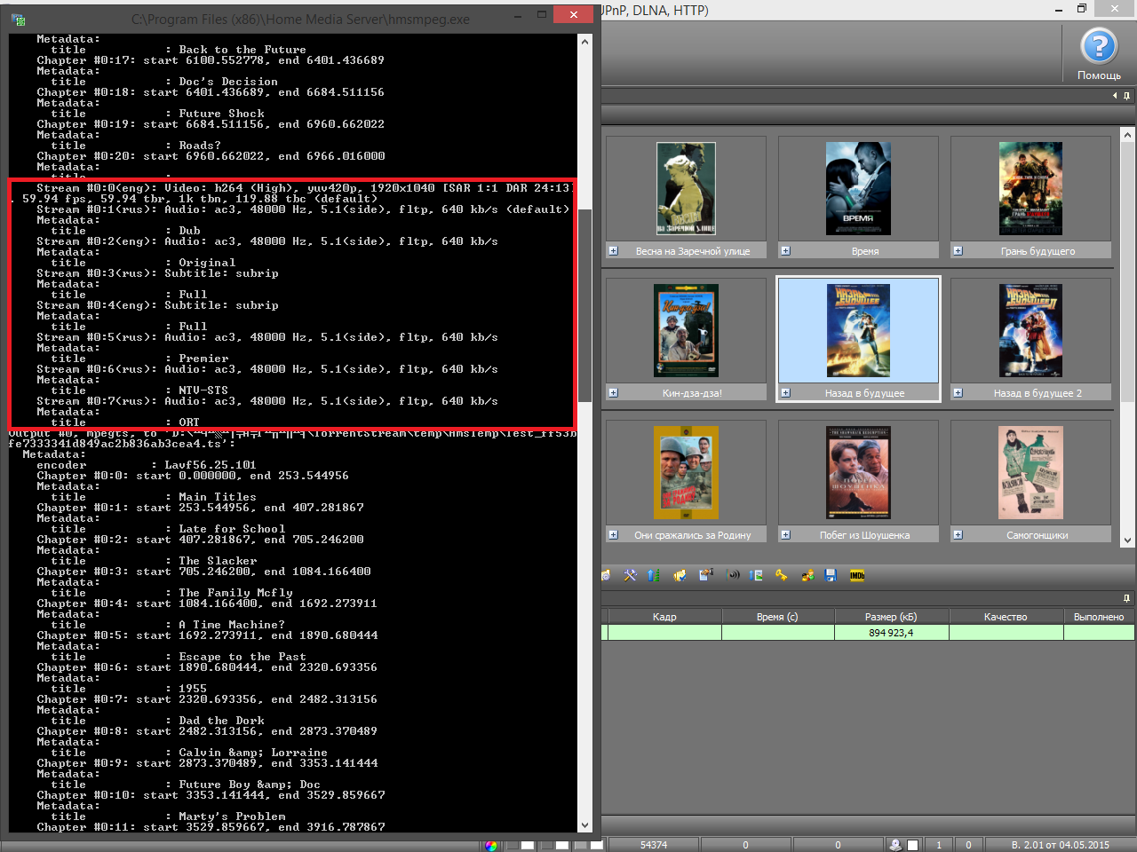Click the two users toolbar icon
The width and height of the screenshot is (1137, 852).
click(807, 575)
